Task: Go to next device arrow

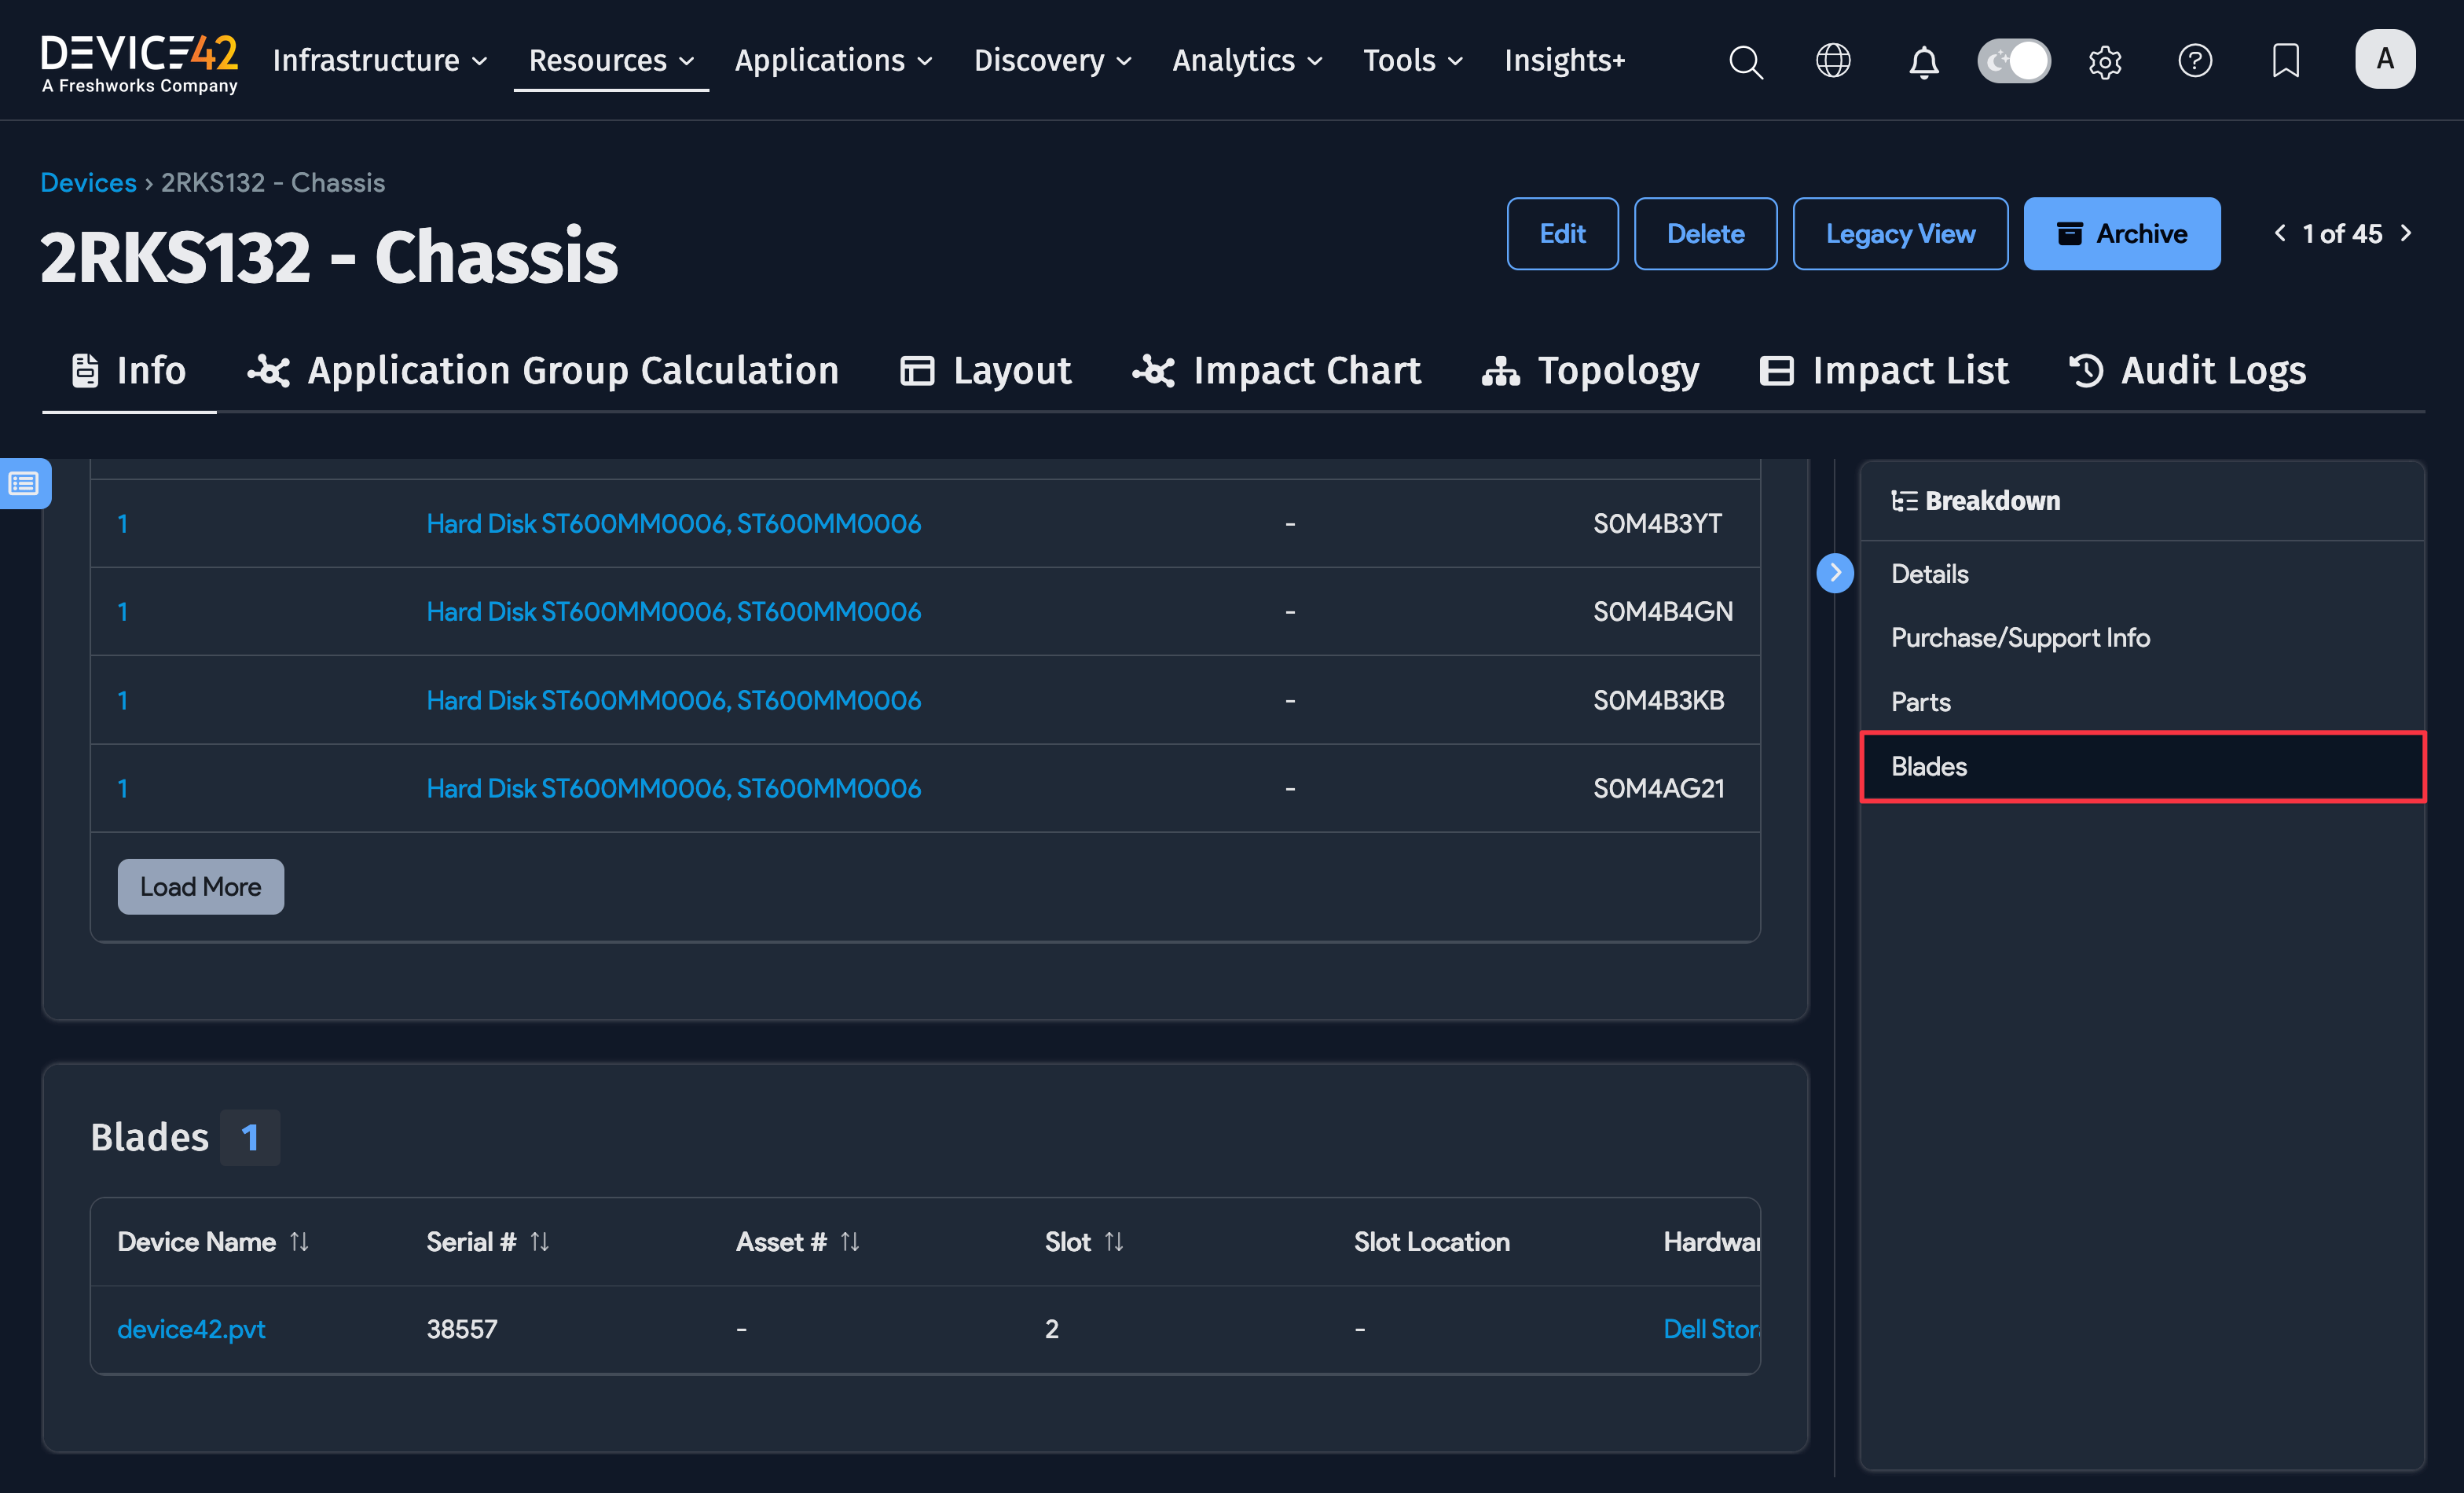Action: click(x=2406, y=233)
